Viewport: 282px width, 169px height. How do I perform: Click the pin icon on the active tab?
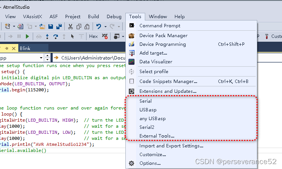tap(6, 48)
